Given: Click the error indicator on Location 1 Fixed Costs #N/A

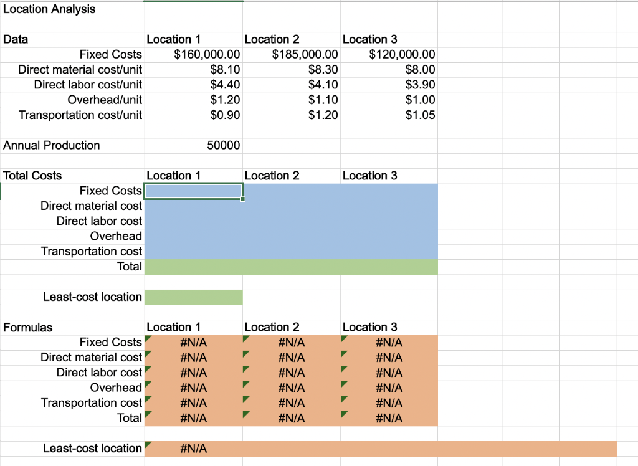Looking at the screenshot, I should click(148, 340).
